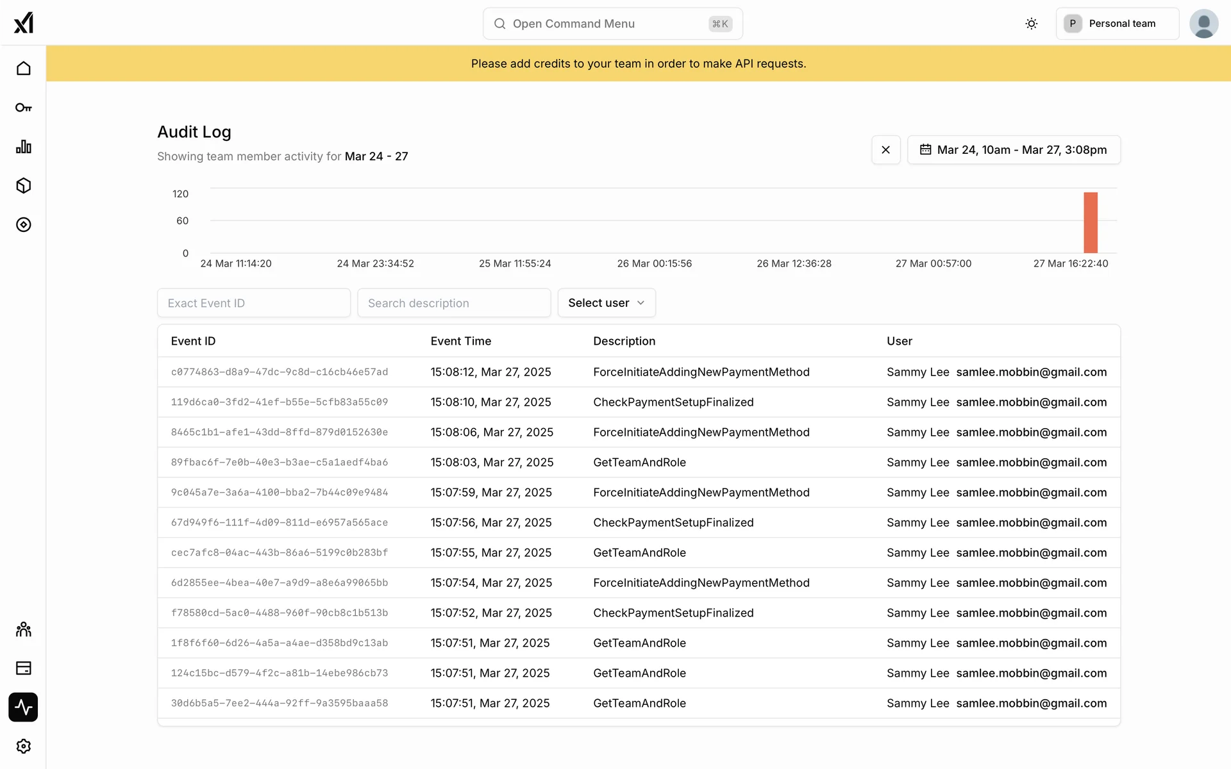The image size is (1231, 769).
Task: Select event row c0774863-d8a9-47dc-9c8d-c16cb46e57ad
Action: click(x=280, y=372)
